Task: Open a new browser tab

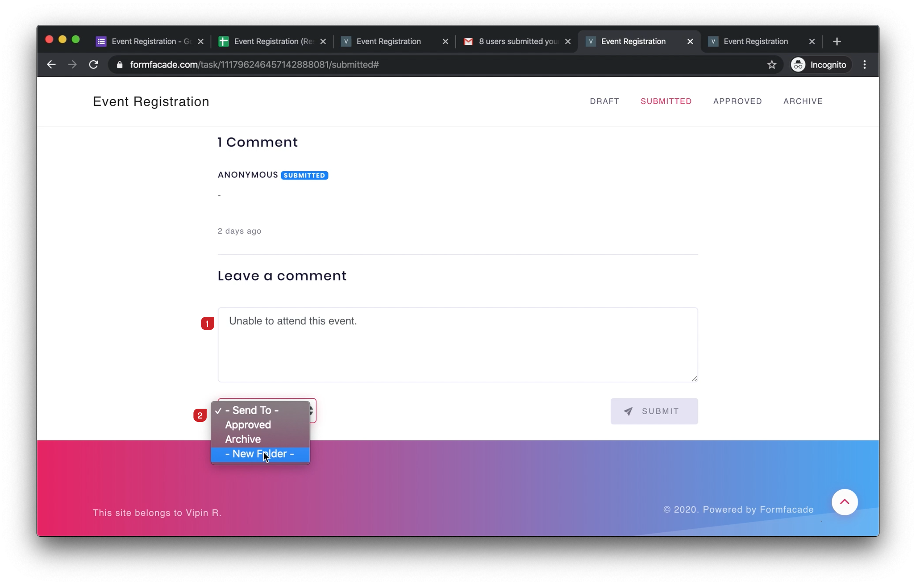Action: (837, 41)
